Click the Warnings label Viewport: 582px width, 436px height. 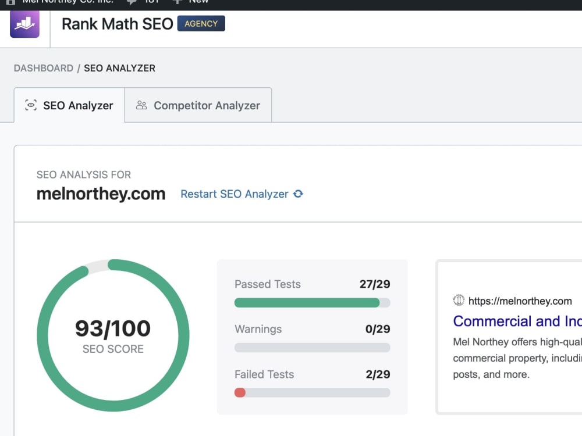tap(258, 329)
